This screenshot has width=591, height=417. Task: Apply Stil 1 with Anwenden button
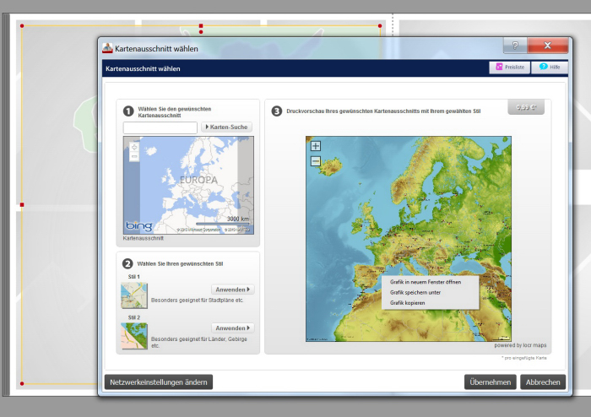[232, 290]
